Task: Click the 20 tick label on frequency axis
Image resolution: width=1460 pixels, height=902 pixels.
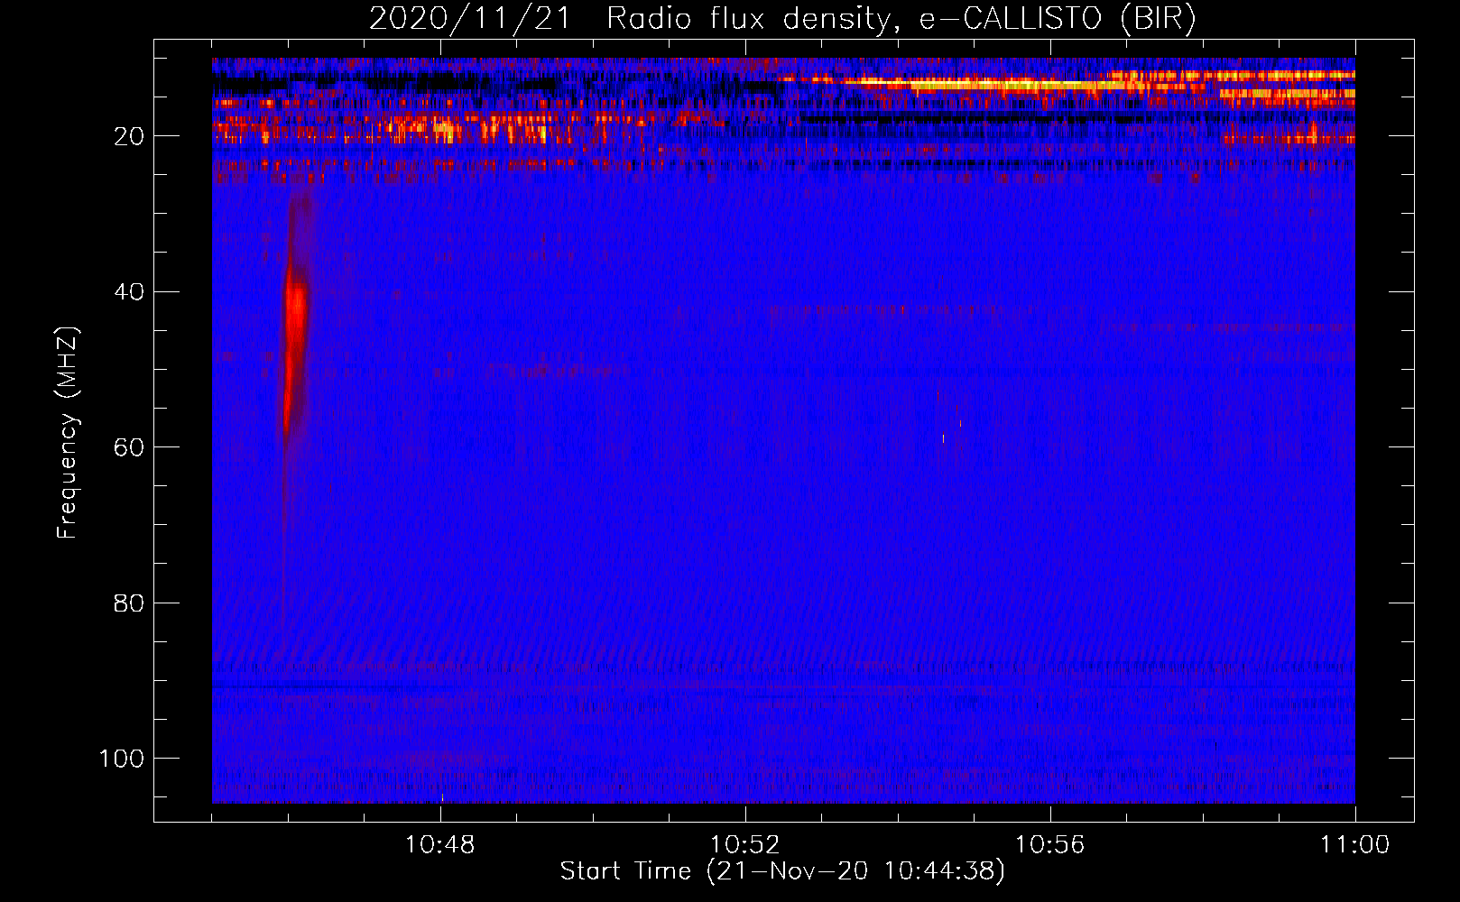Action: (129, 136)
